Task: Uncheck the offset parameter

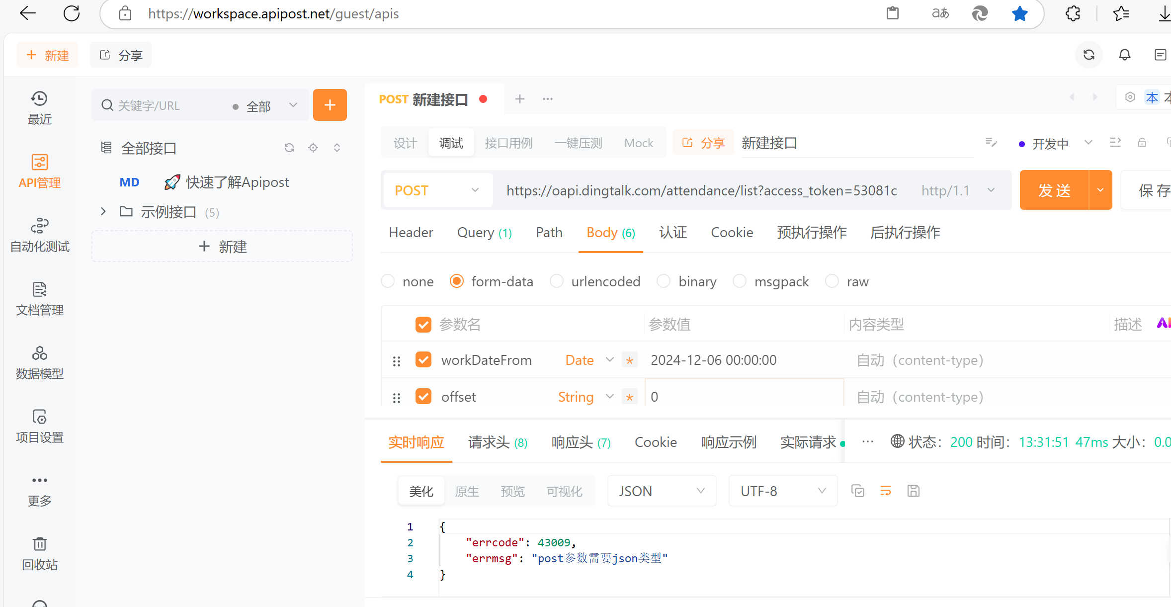Action: pos(423,397)
